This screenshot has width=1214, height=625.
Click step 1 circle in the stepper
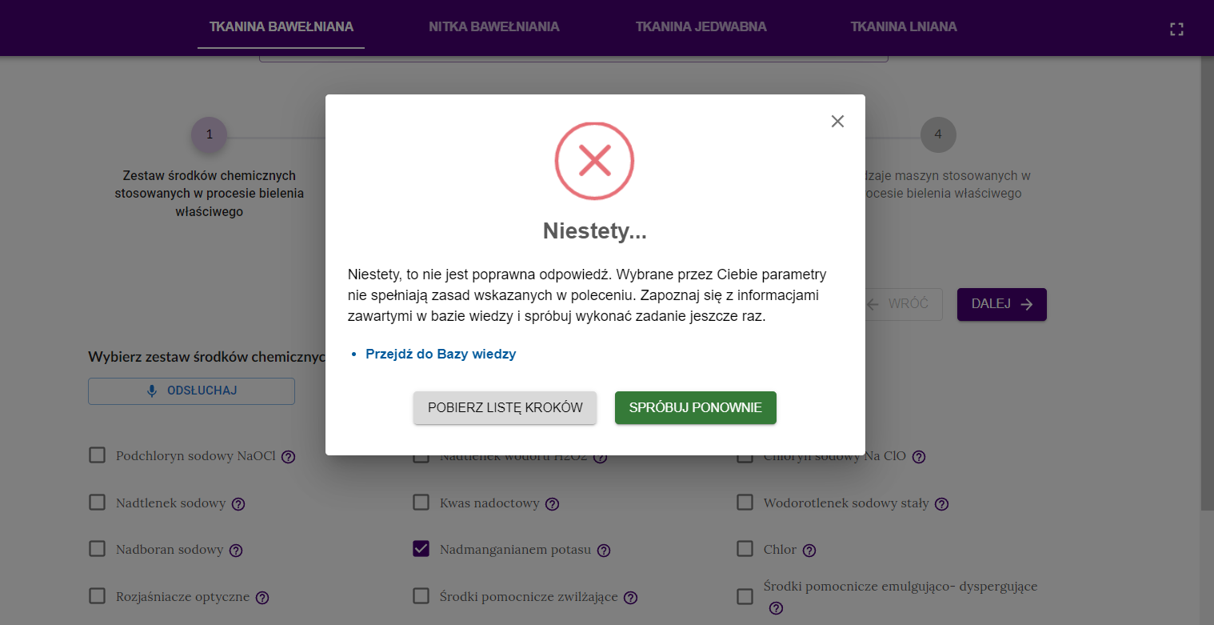click(209, 134)
